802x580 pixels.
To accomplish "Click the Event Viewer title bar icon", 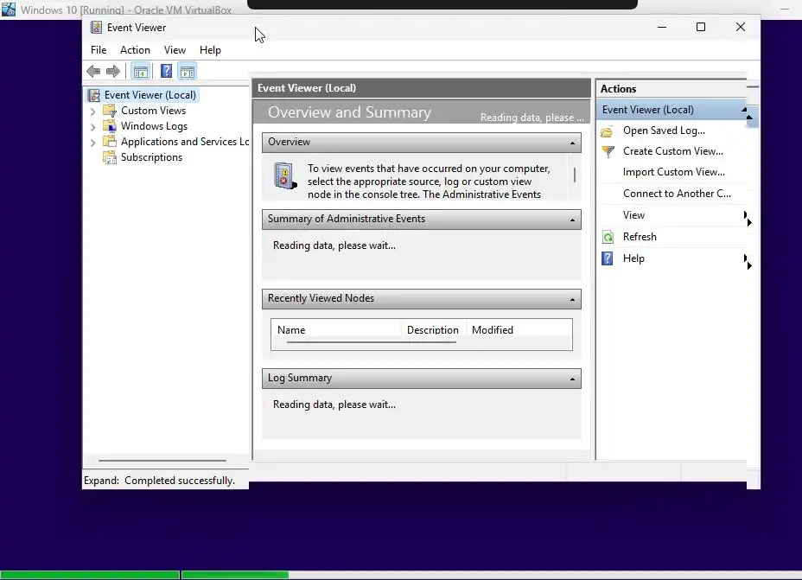I will click(96, 27).
